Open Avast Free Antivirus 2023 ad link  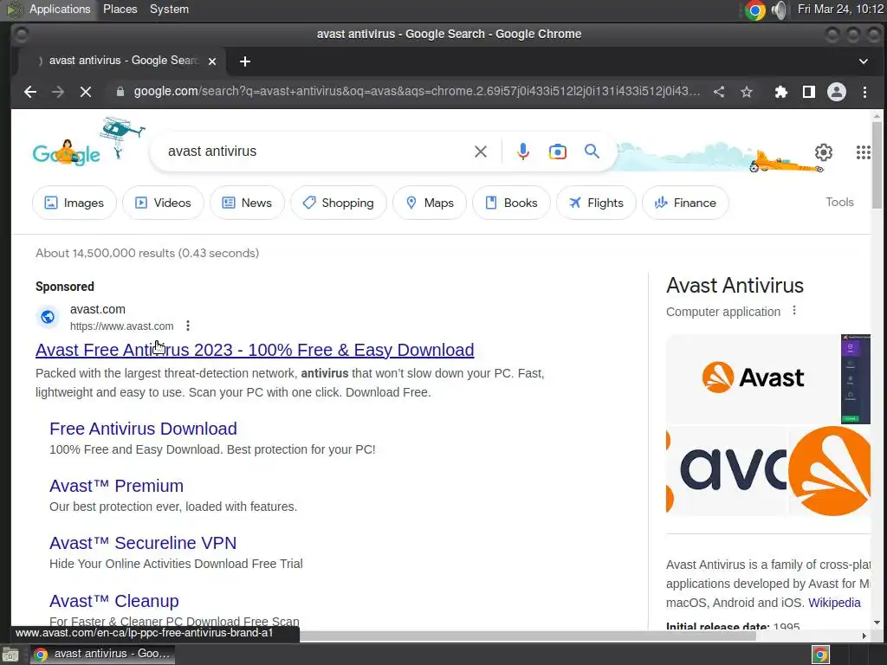click(x=255, y=350)
